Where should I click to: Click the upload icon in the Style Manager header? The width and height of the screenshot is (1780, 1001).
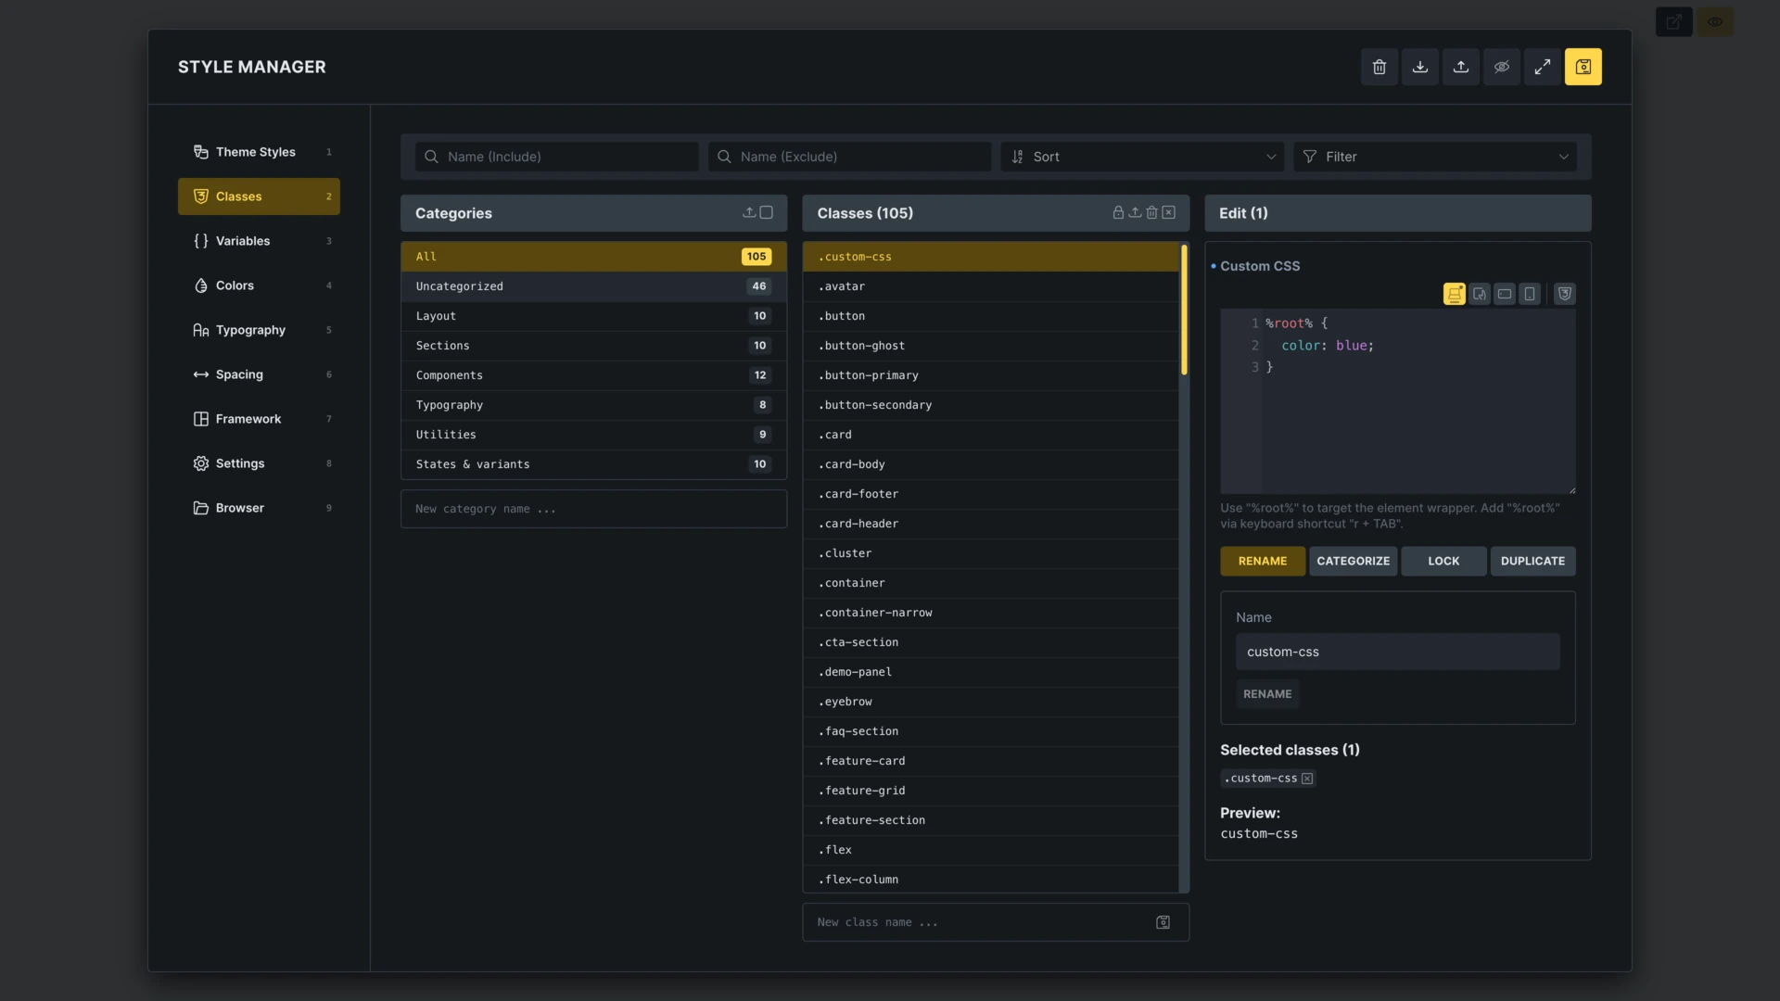tap(1460, 67)
